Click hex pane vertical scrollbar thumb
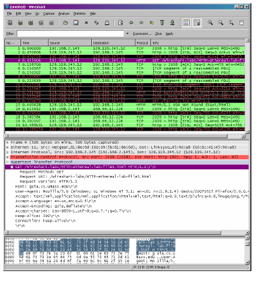Viewport: 256px width, 284px height. click(x=247, y=244)
